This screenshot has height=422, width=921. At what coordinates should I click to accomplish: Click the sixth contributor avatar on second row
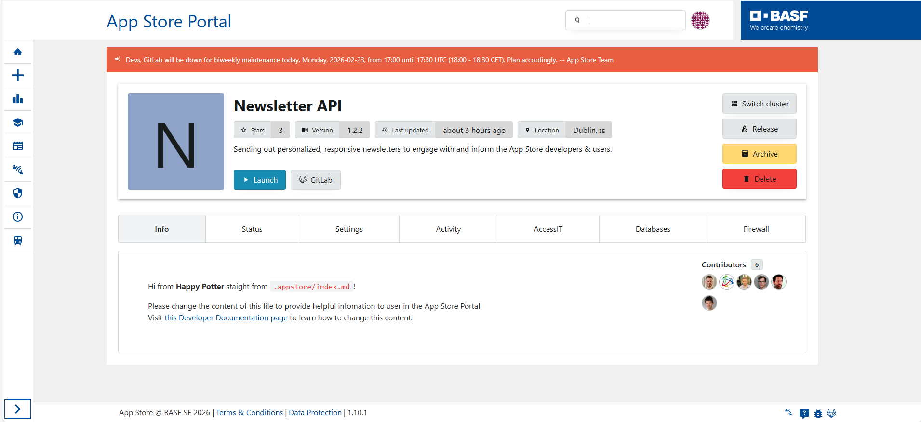pos(709,303)
